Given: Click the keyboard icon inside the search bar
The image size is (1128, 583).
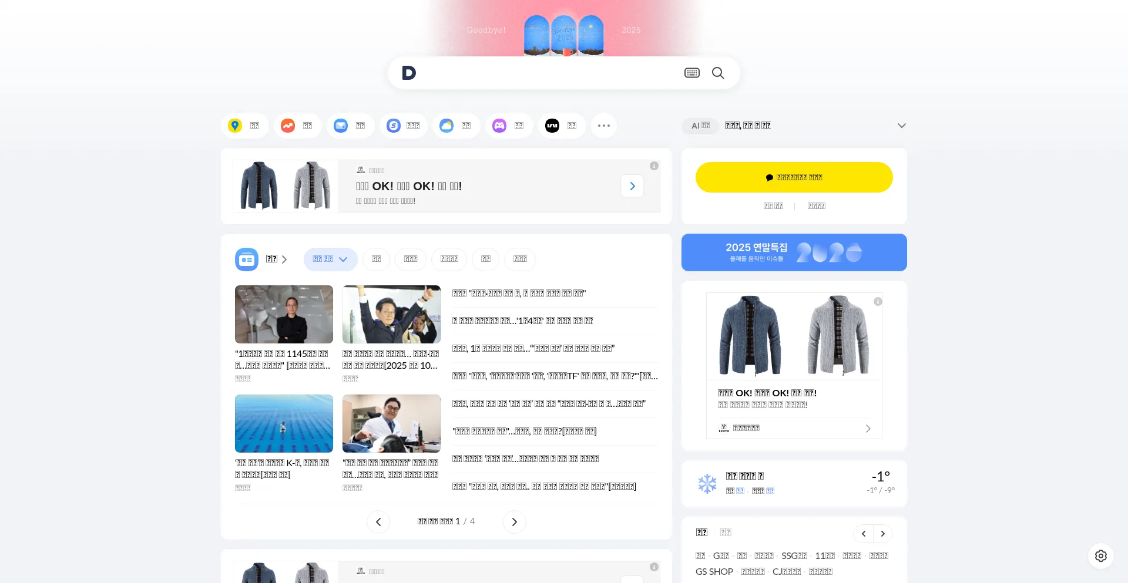Looking at the screenshot, I should (x=691, y=73).
